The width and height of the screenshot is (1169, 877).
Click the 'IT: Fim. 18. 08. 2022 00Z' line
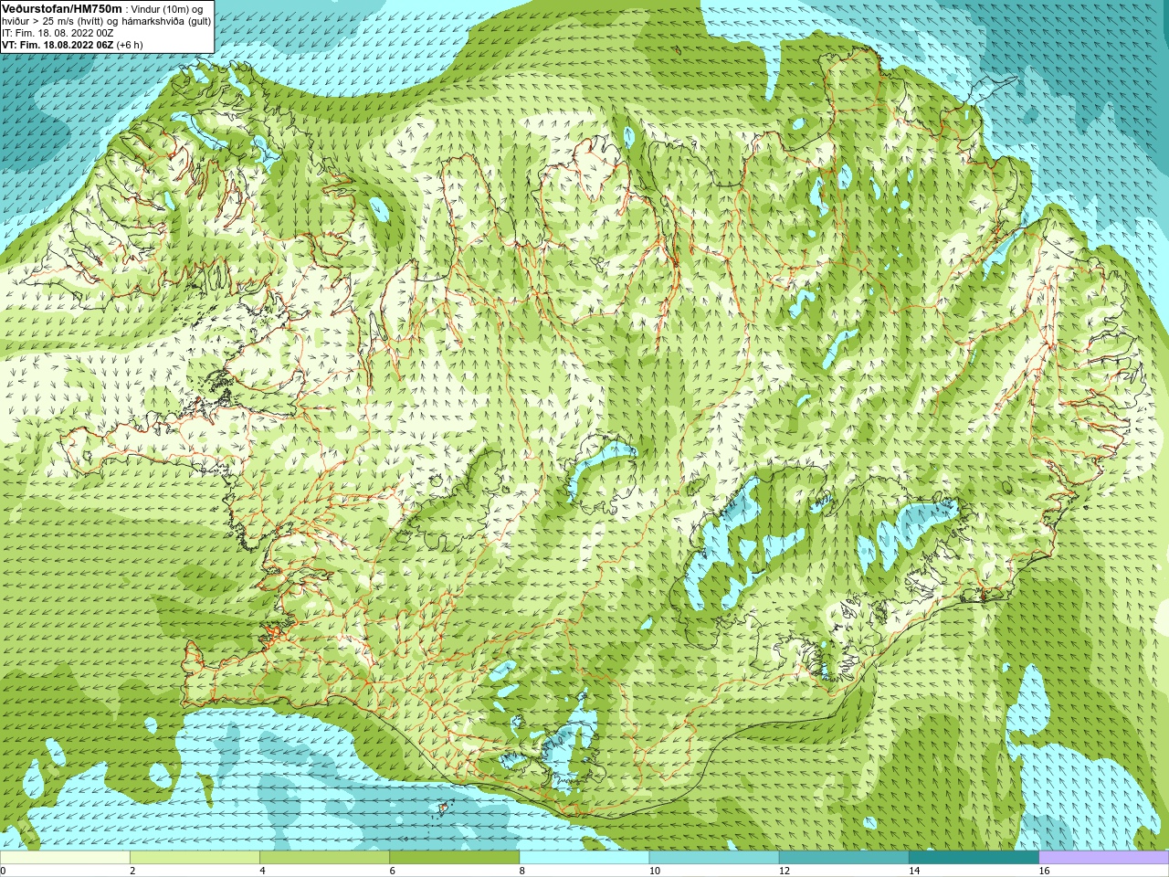click(x=58, y=32)
